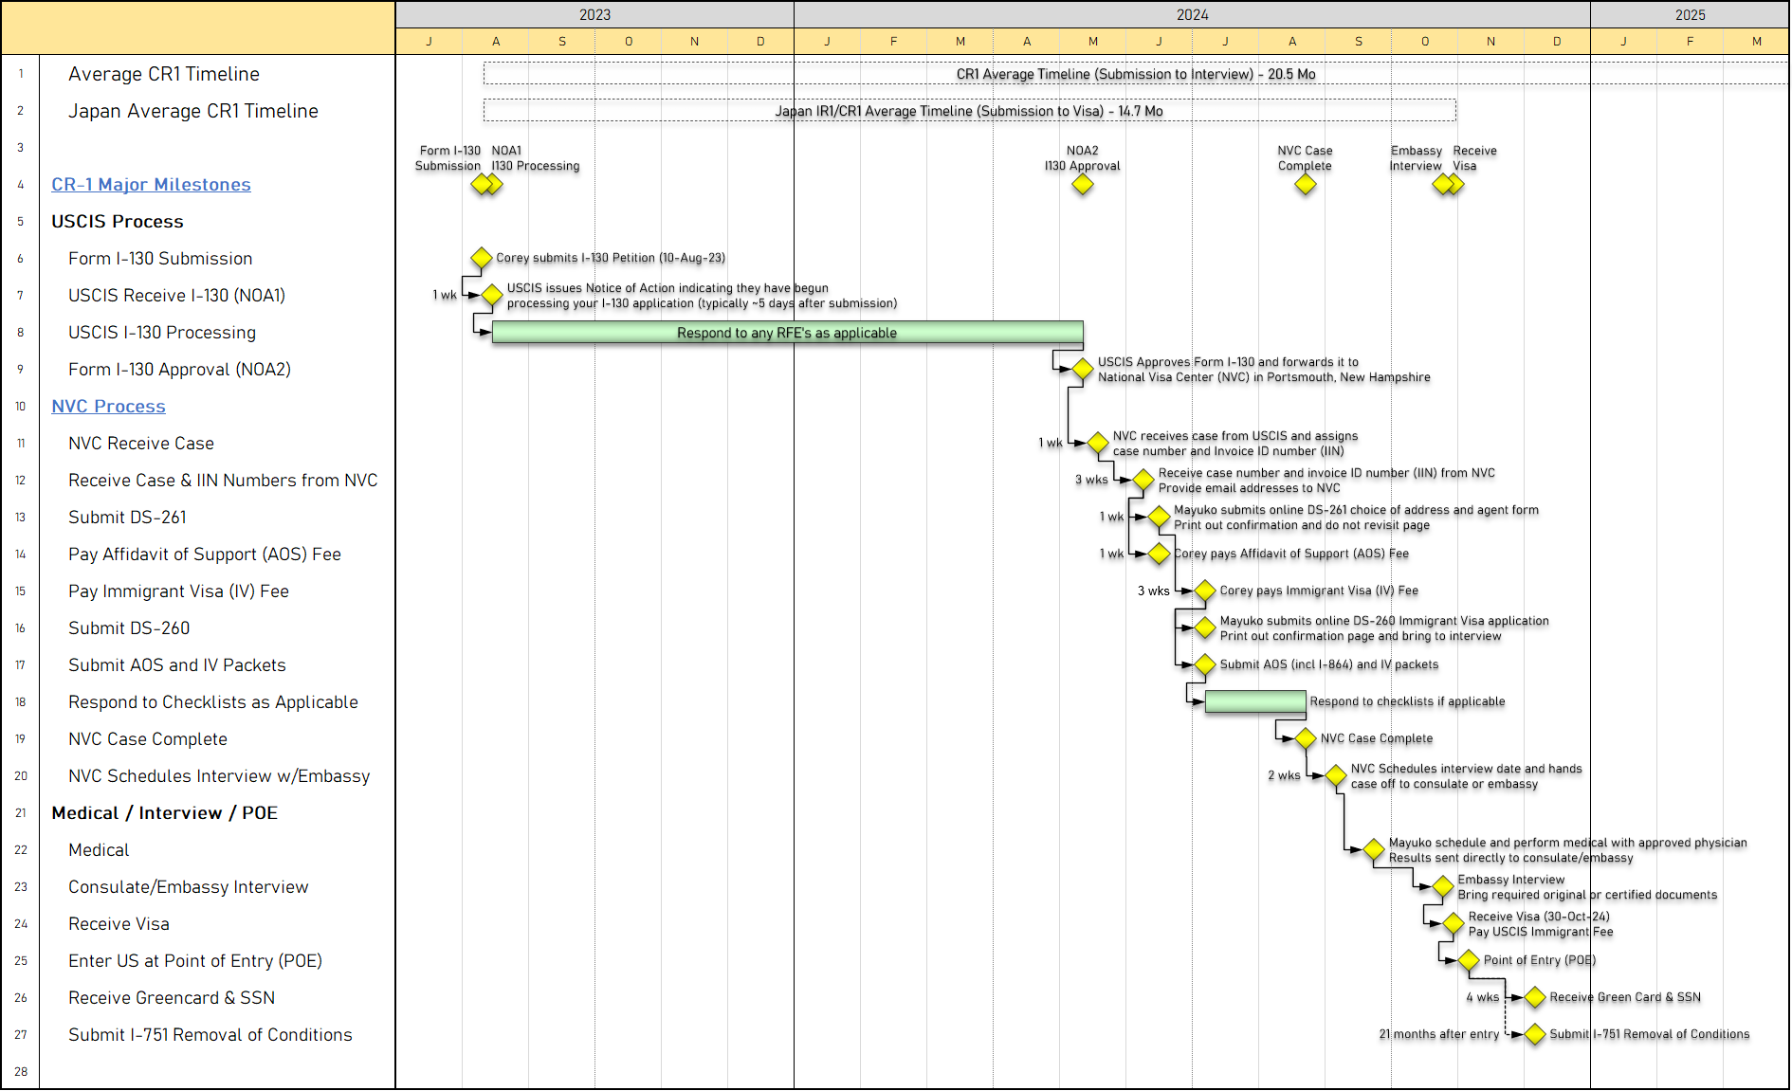Click the 'Receive Visa' task name in row 24

[119, 924]
